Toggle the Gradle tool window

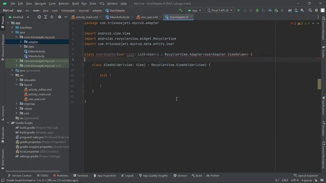[323, 52]
